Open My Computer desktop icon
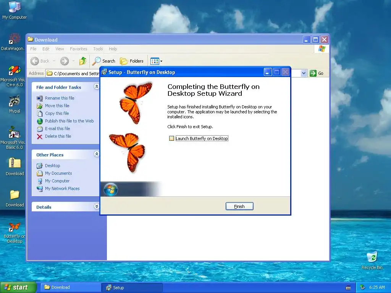Screen dimensions: 391x293 pyautogui.click(x=15, y=10)
